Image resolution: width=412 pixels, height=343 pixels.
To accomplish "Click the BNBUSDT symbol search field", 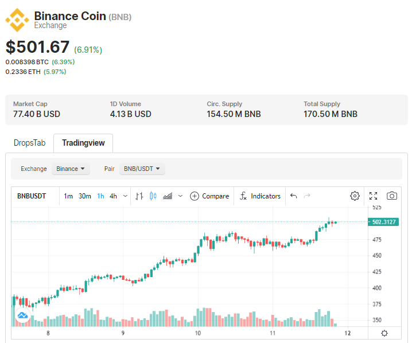I will (32, 196).
